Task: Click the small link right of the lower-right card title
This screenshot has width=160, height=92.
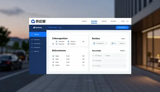Action: tap(122, 51)
